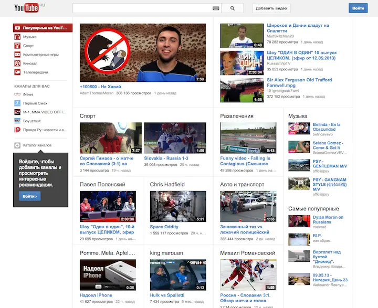Viewport: 378px width, 308px height.
Task: Open the Надоел iPhone video thumbnail
Action: point(108,275)
